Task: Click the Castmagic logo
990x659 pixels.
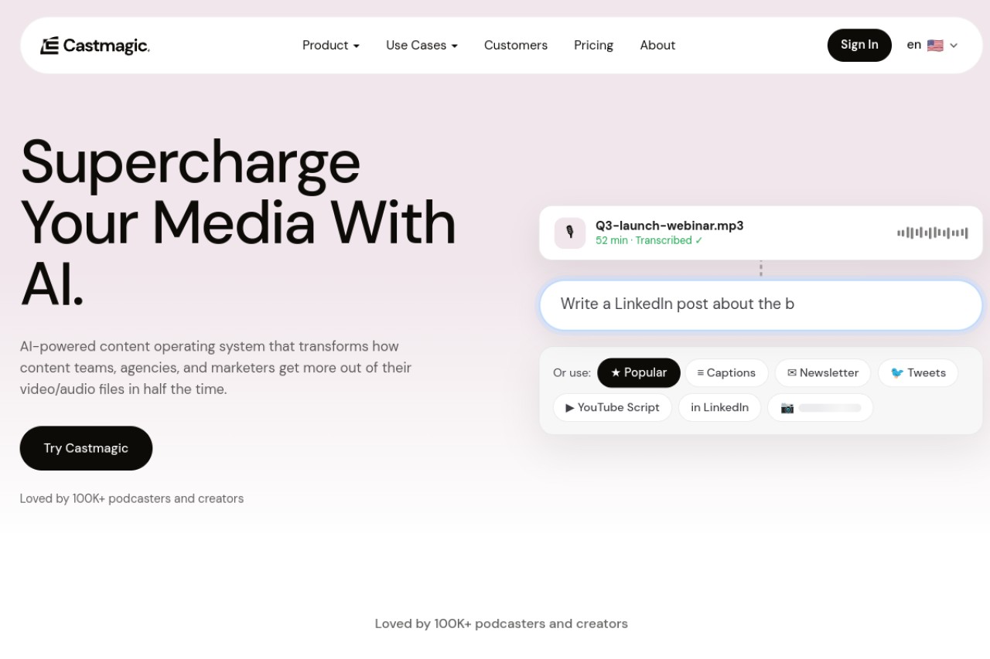Action: coord(94,46)
